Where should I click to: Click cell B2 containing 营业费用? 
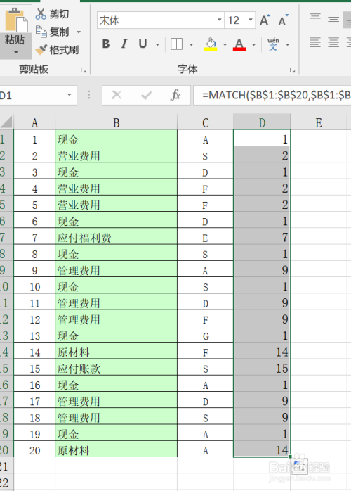tap(116, 155)
